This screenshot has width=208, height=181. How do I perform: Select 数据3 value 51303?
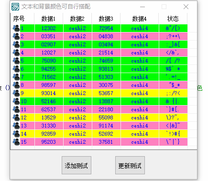tap(106, 77)
